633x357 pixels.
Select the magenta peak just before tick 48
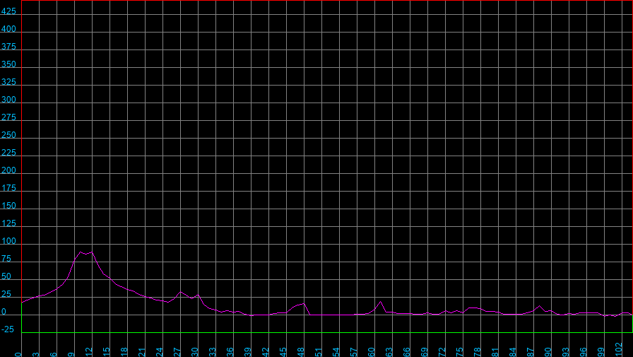303,303
